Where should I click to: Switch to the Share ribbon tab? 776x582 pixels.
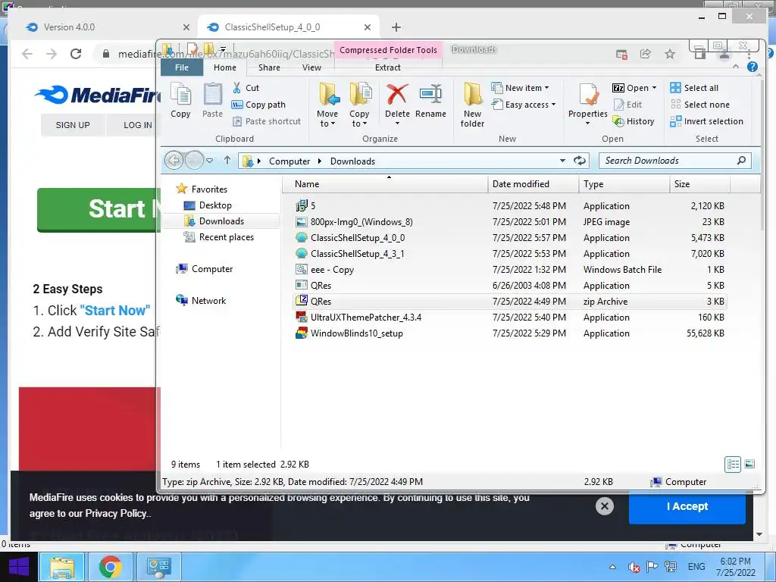coord(269,67)
